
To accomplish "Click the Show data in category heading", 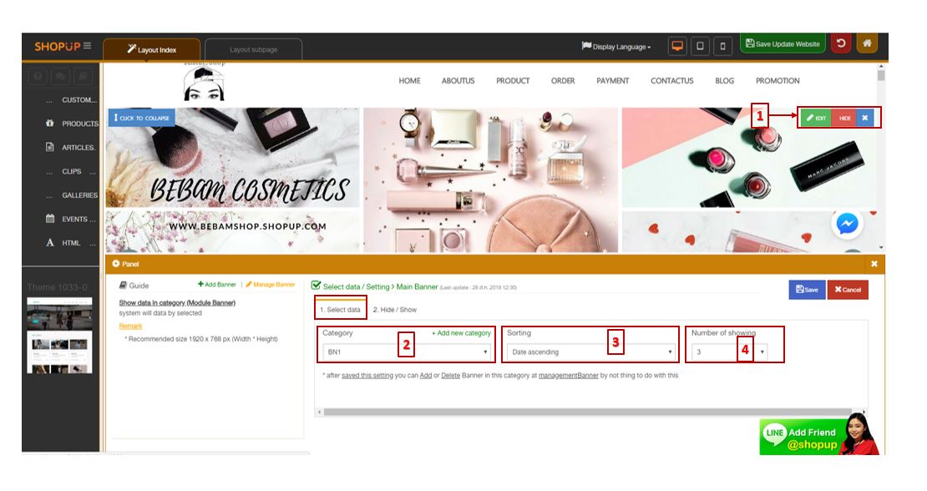I will coord(177,303).
